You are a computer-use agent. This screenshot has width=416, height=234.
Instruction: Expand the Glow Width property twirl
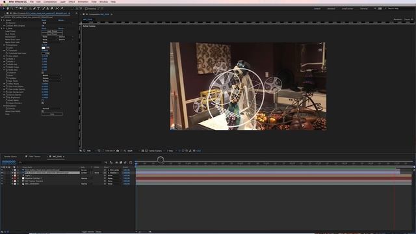pos(4,56)
